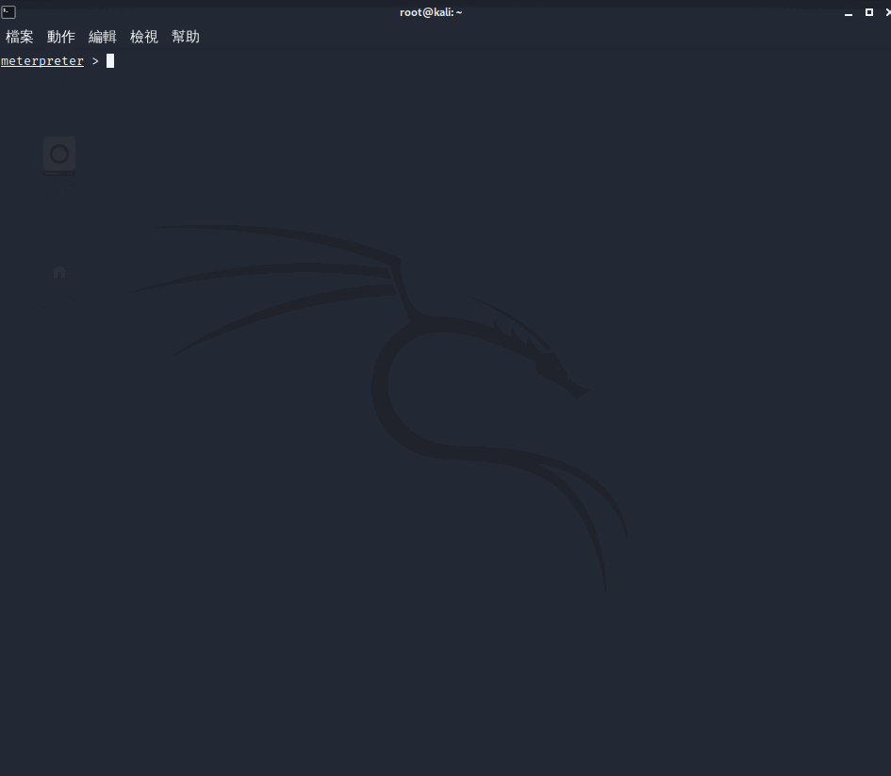Click the terminal icon in the title bar
891x776 pixels.
(x=8, y=12)
